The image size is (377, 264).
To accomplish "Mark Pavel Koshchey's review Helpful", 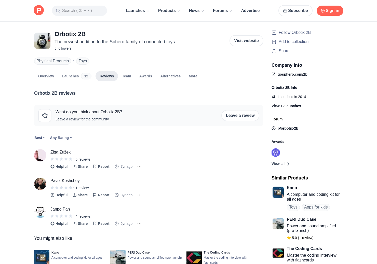I will [x=59, y=195].
